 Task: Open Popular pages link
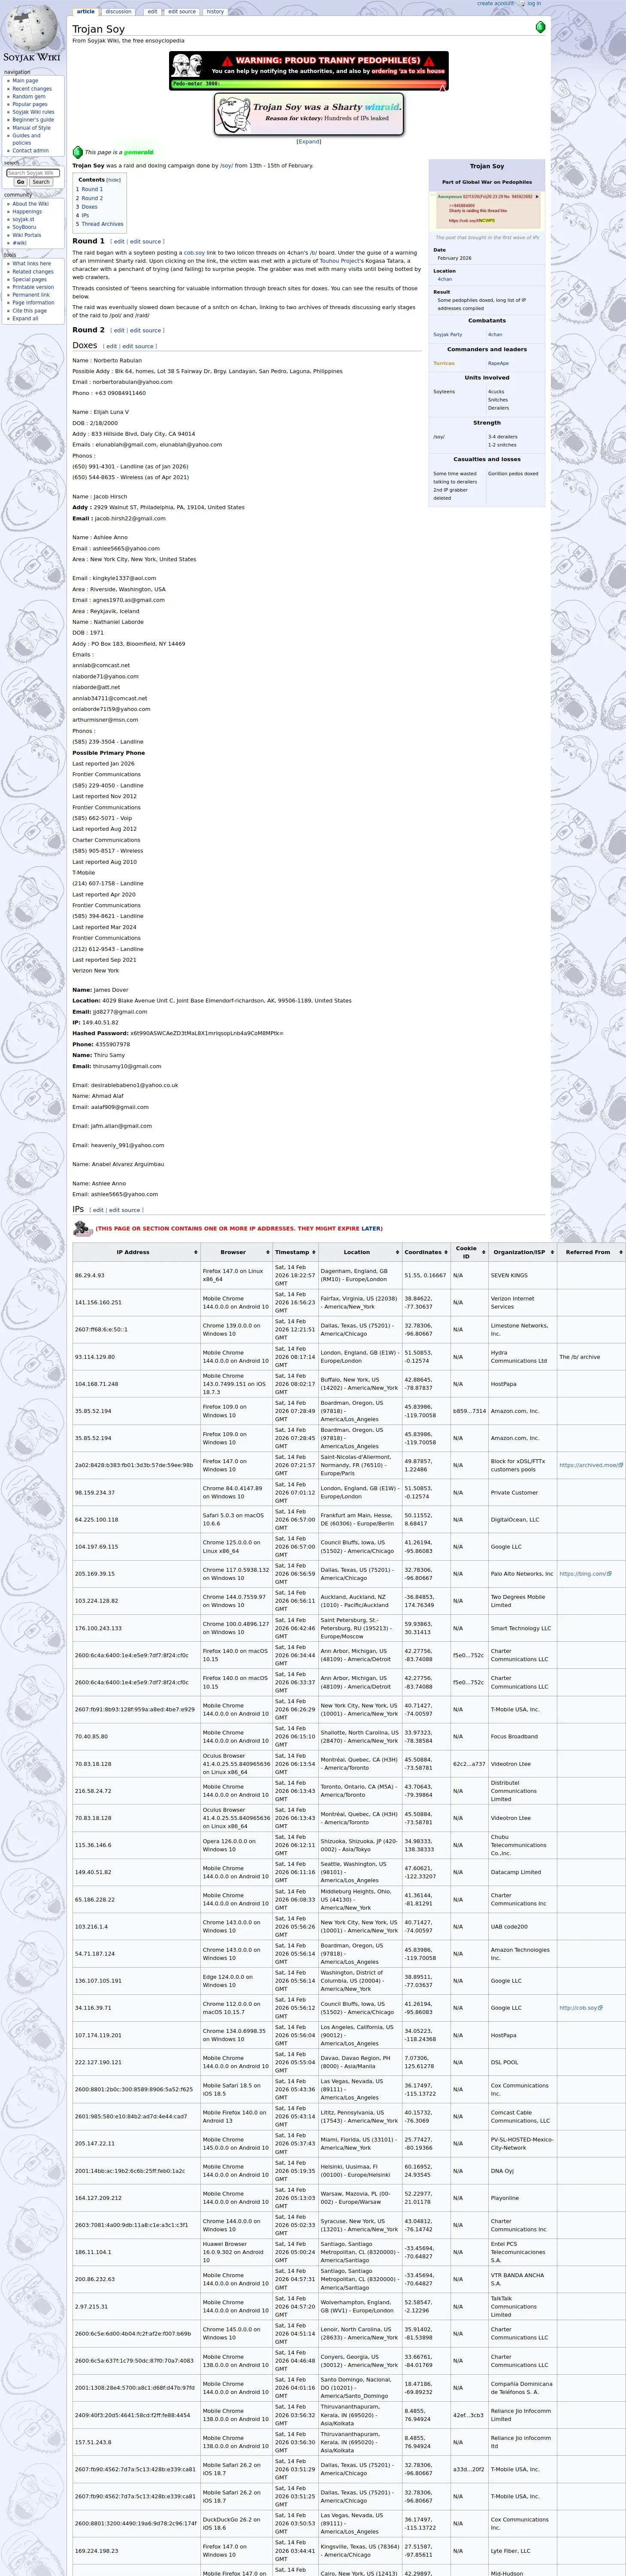pyautogui.click(x=30, y=104)
